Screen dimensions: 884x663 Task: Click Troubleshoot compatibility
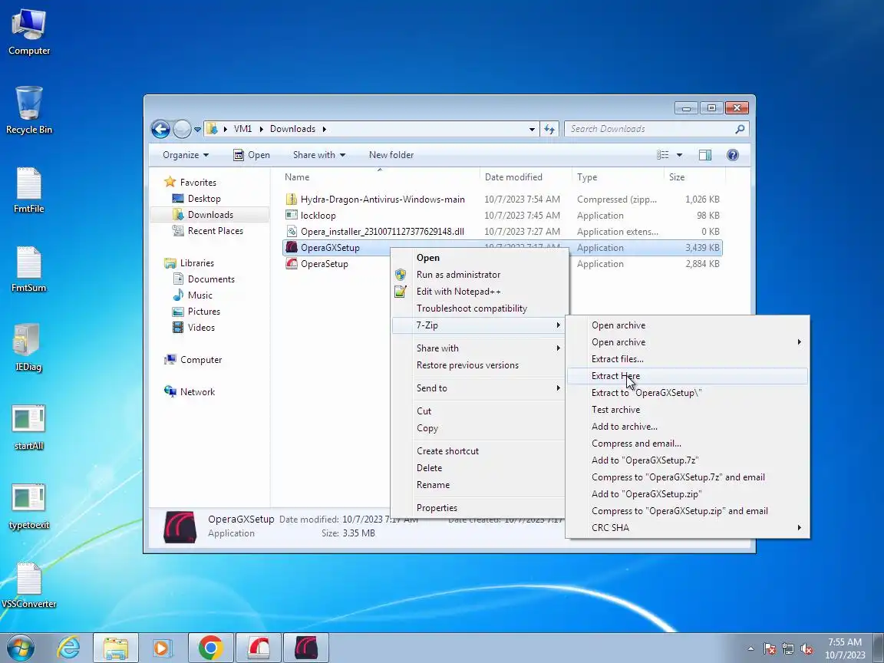pyautogui.click(x=479, y=308)
